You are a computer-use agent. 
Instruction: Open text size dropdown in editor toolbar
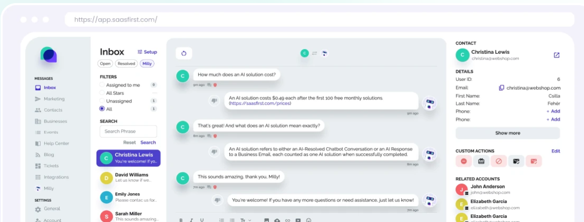246,220
